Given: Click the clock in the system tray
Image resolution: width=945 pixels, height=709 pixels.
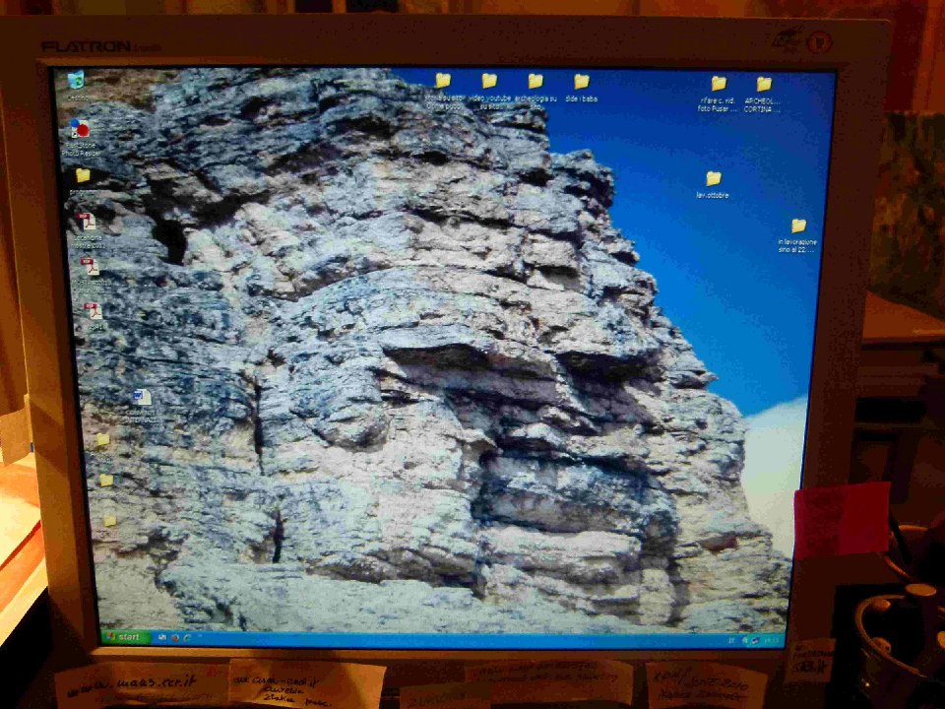Looking at the screenshot, I should pos(772,641).
